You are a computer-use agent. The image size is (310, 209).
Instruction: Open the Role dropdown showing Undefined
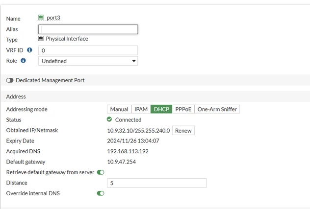coord(88,61)
